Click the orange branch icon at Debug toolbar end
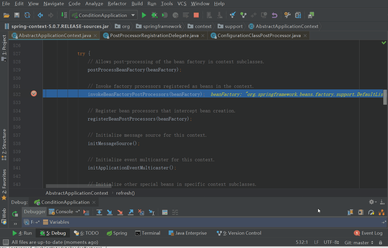Viewport: 388px width, 248px height. (381, 212)
